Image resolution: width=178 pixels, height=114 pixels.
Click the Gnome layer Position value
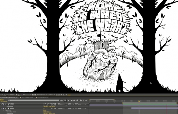pyautogui.click(x=49, y=106)
